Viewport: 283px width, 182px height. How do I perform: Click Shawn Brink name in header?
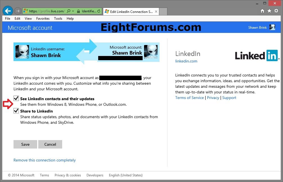point(257,28)
